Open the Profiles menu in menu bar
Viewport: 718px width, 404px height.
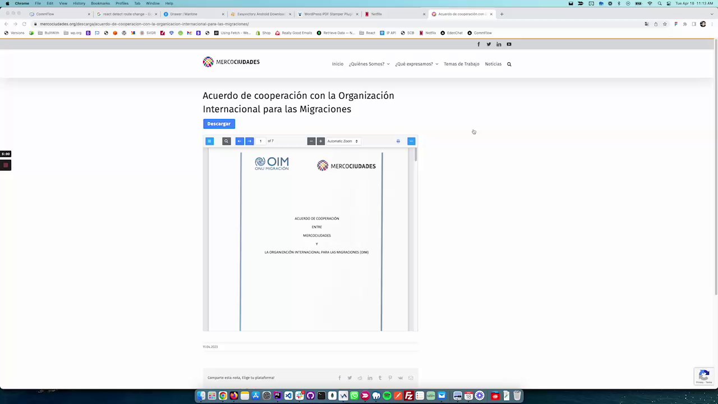click(x=122, y=3)
